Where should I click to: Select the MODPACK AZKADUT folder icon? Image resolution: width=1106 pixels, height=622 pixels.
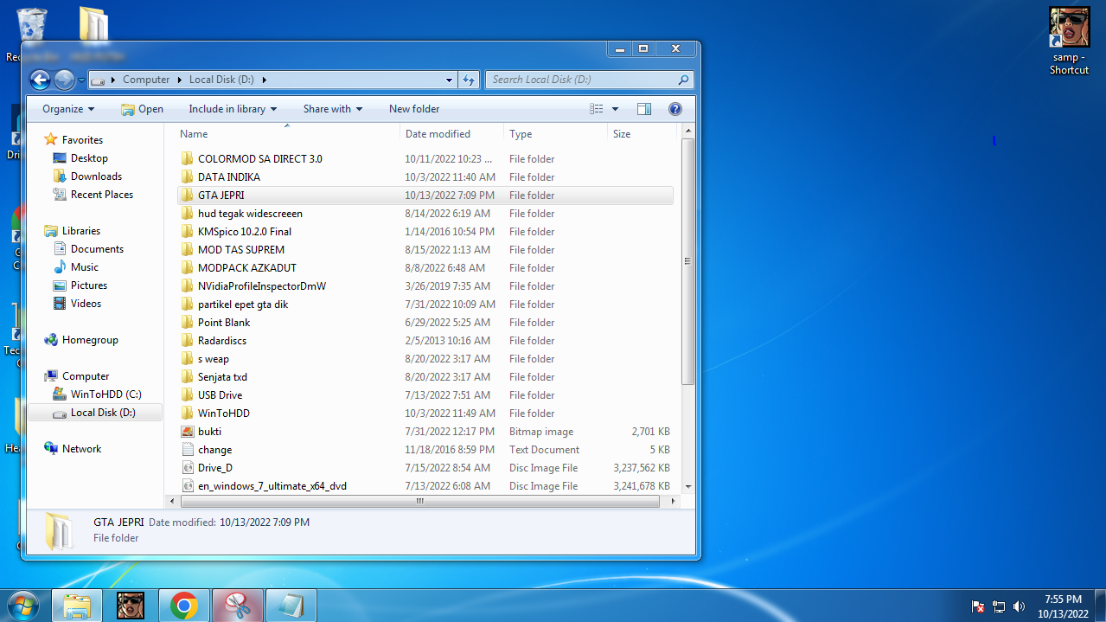coord(188,268)
